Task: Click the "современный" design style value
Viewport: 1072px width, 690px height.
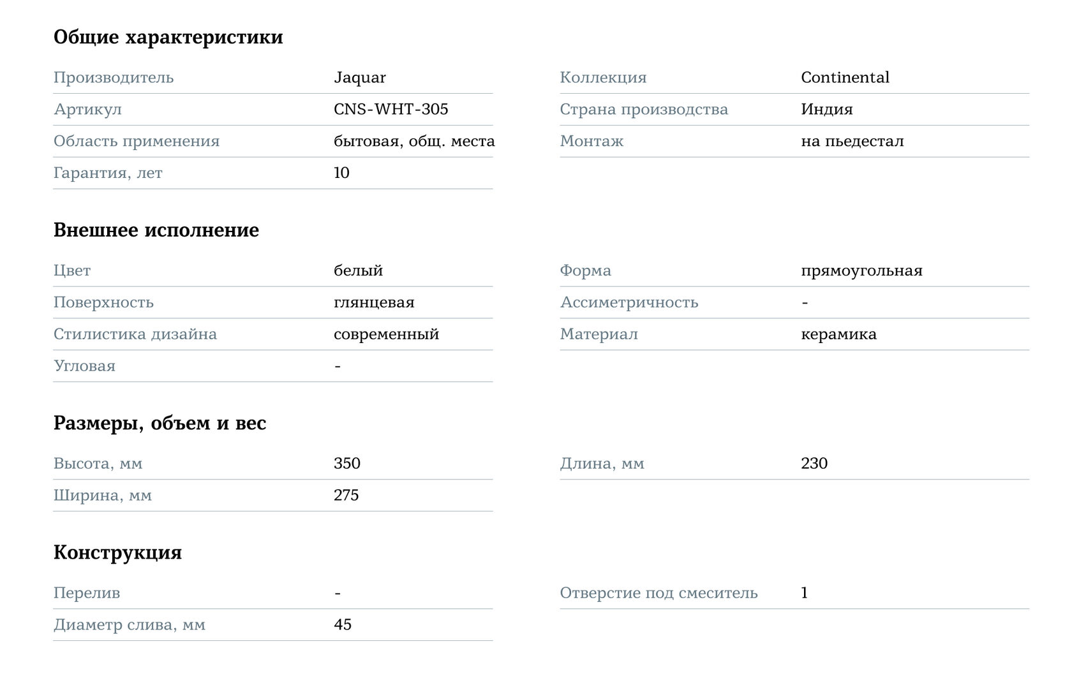Action: (x=386, y=335)
